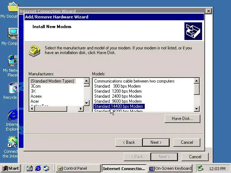Click Models list scroll up arrow

point(197,81)
